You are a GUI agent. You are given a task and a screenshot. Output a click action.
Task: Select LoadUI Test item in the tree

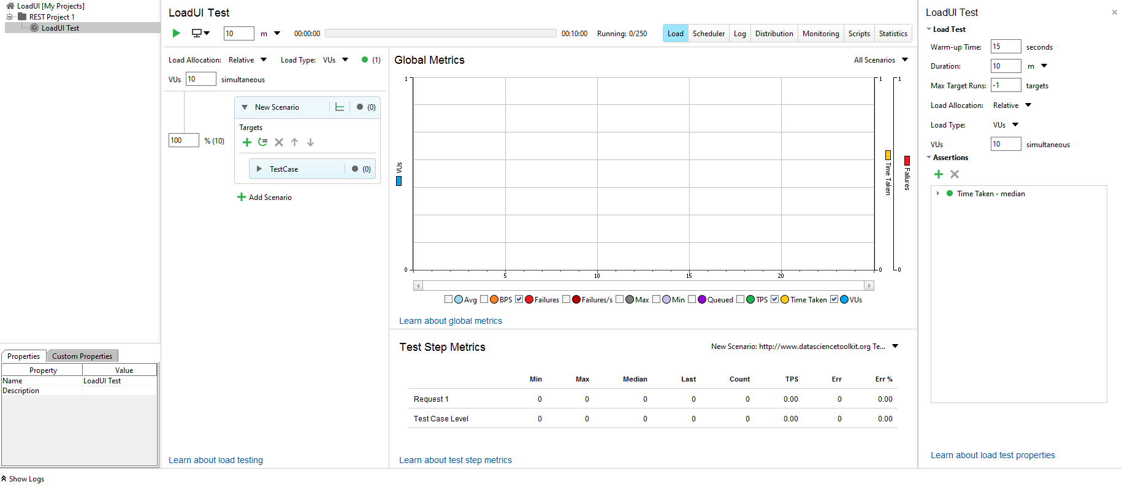point(60,28)
